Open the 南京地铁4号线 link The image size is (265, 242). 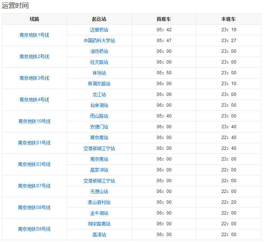(34, 100)
